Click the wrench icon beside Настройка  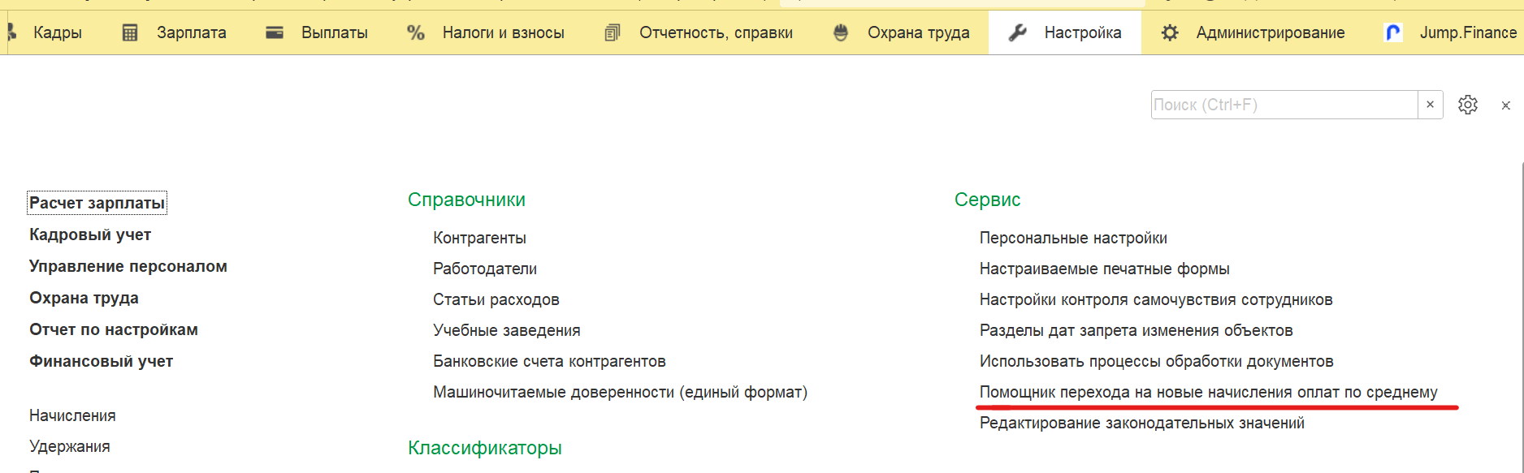pos(1017,32)
